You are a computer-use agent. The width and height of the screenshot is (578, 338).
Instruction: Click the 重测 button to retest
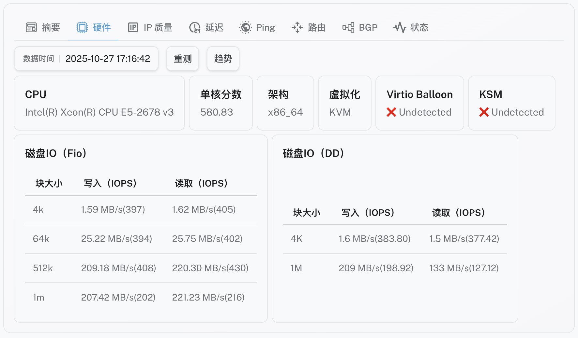[182, 59]
